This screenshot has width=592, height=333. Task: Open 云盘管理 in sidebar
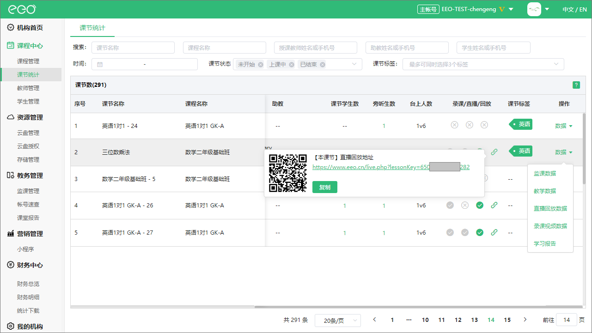click(28, 133)
